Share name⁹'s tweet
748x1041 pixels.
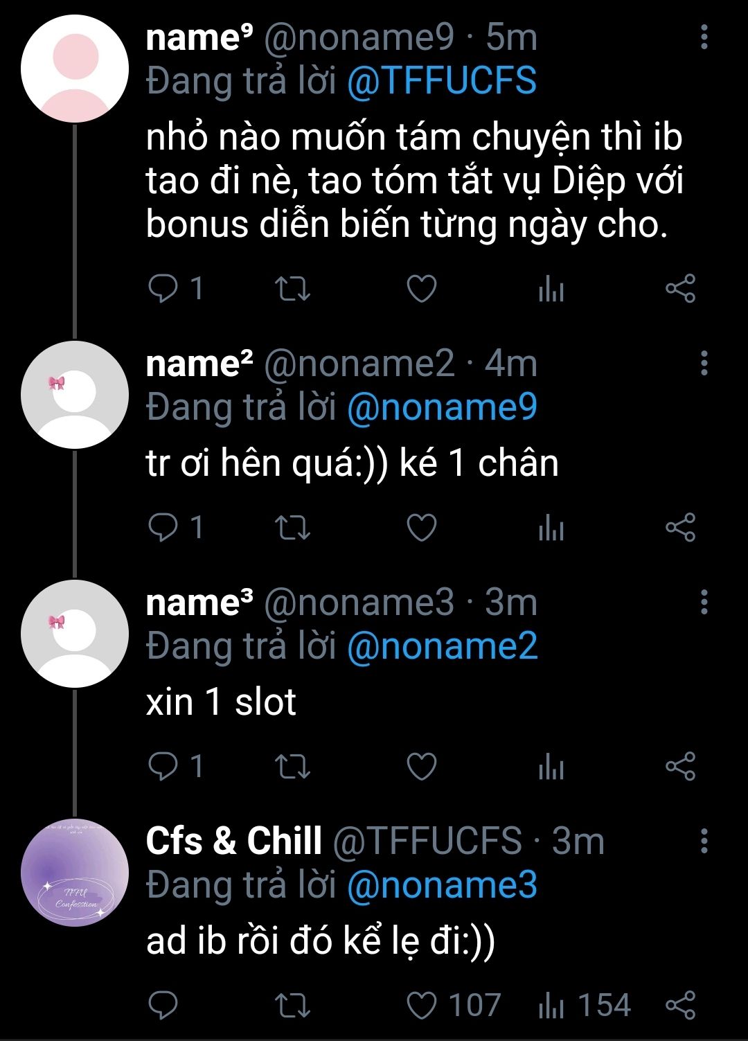tap(680, 289)
